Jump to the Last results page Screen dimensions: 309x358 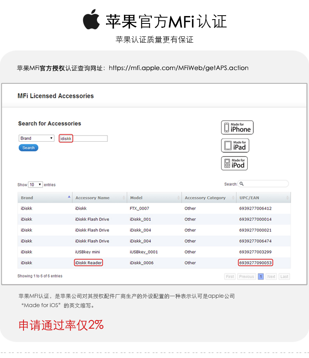284,277
